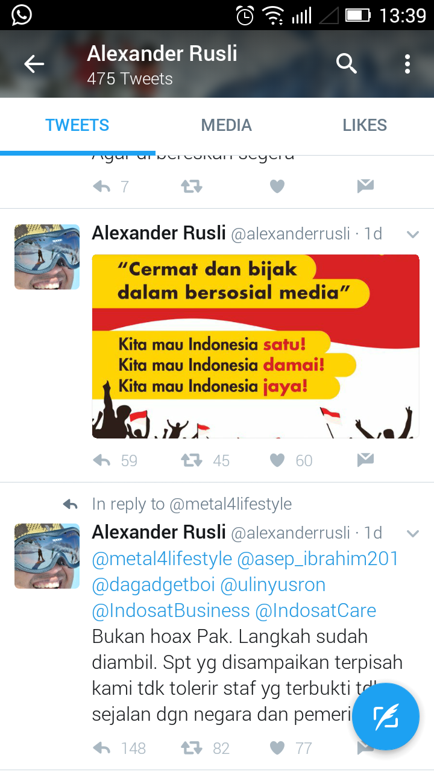Open the @metal4lifestyle mention in the tweet
The height and width of the screenshot is (772, 434).
[x=162, y=559]
